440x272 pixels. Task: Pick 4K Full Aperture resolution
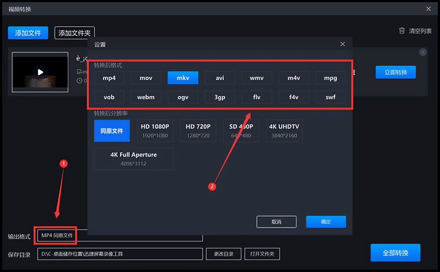point(133,158)
